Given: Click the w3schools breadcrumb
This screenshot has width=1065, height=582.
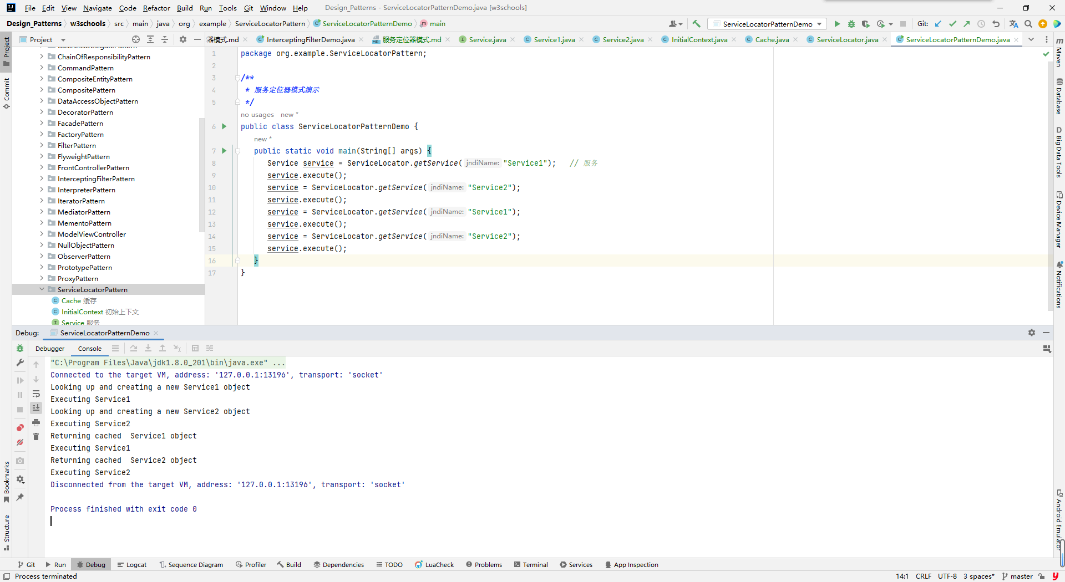Looking at the screenshot, I should pyautogui.click(x=88, y=24).
